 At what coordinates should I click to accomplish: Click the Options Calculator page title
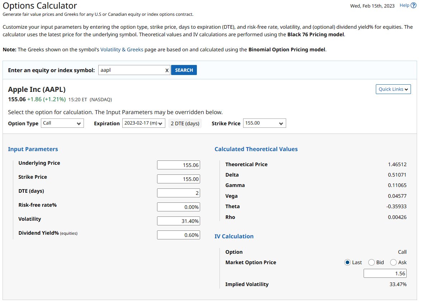40,6
